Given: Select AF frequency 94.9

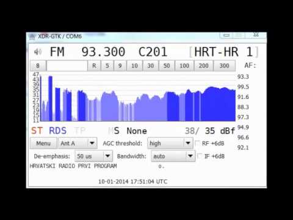Looking at the screenshot, I should tap(243, 127).
